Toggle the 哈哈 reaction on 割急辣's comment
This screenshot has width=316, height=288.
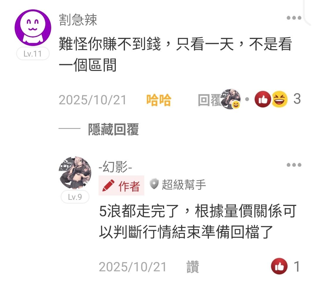(x=159, y=100)
